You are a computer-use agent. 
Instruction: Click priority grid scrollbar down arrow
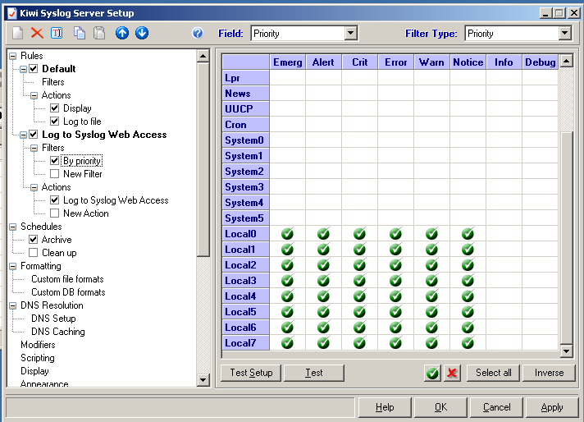click(x=567, y=351)
